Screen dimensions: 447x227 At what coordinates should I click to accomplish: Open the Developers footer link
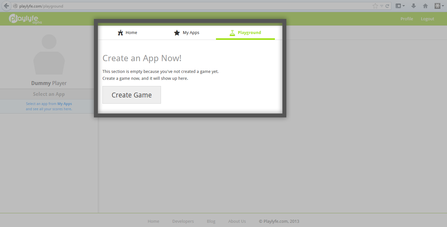tap(183, 221)
